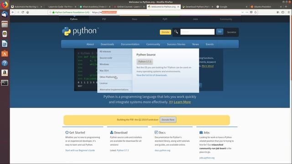Click View the full list of downloads
Viewport: 292px width, 164px height.
click(x=152, y=75)
